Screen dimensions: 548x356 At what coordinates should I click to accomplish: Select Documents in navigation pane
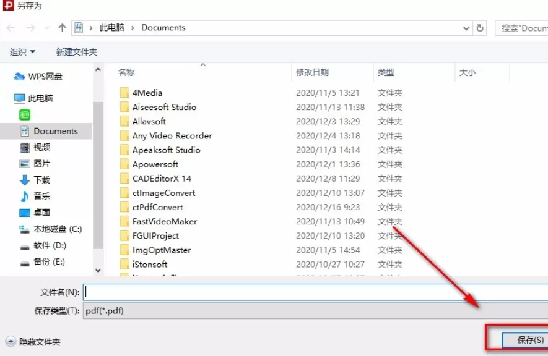click(49, 131)
